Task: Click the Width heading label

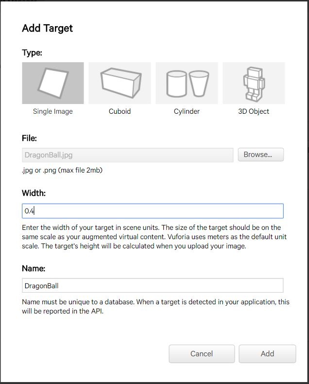Action: click(x=34, y=193)
